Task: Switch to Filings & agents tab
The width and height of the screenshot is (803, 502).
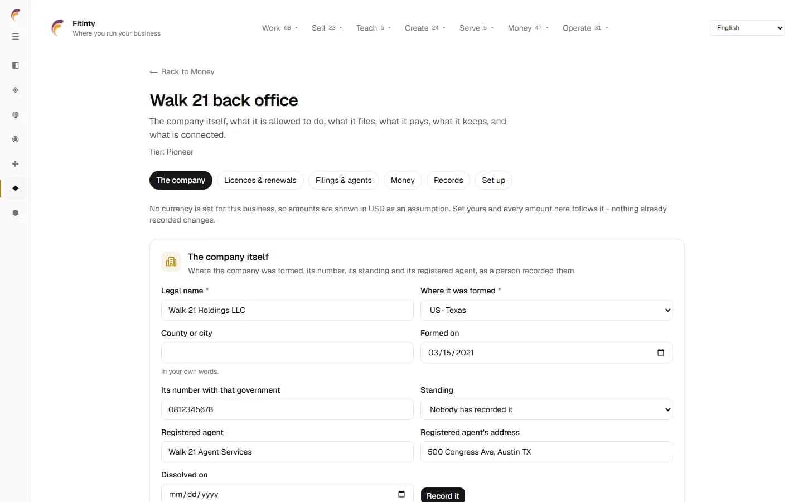Action: click(x=344, y=180)
